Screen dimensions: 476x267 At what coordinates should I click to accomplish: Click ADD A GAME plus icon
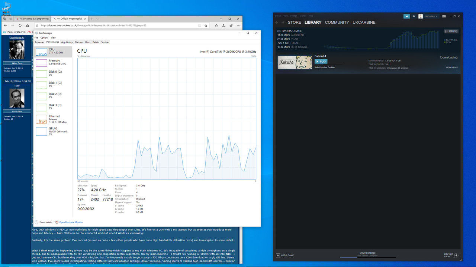[x=278, y=256]
